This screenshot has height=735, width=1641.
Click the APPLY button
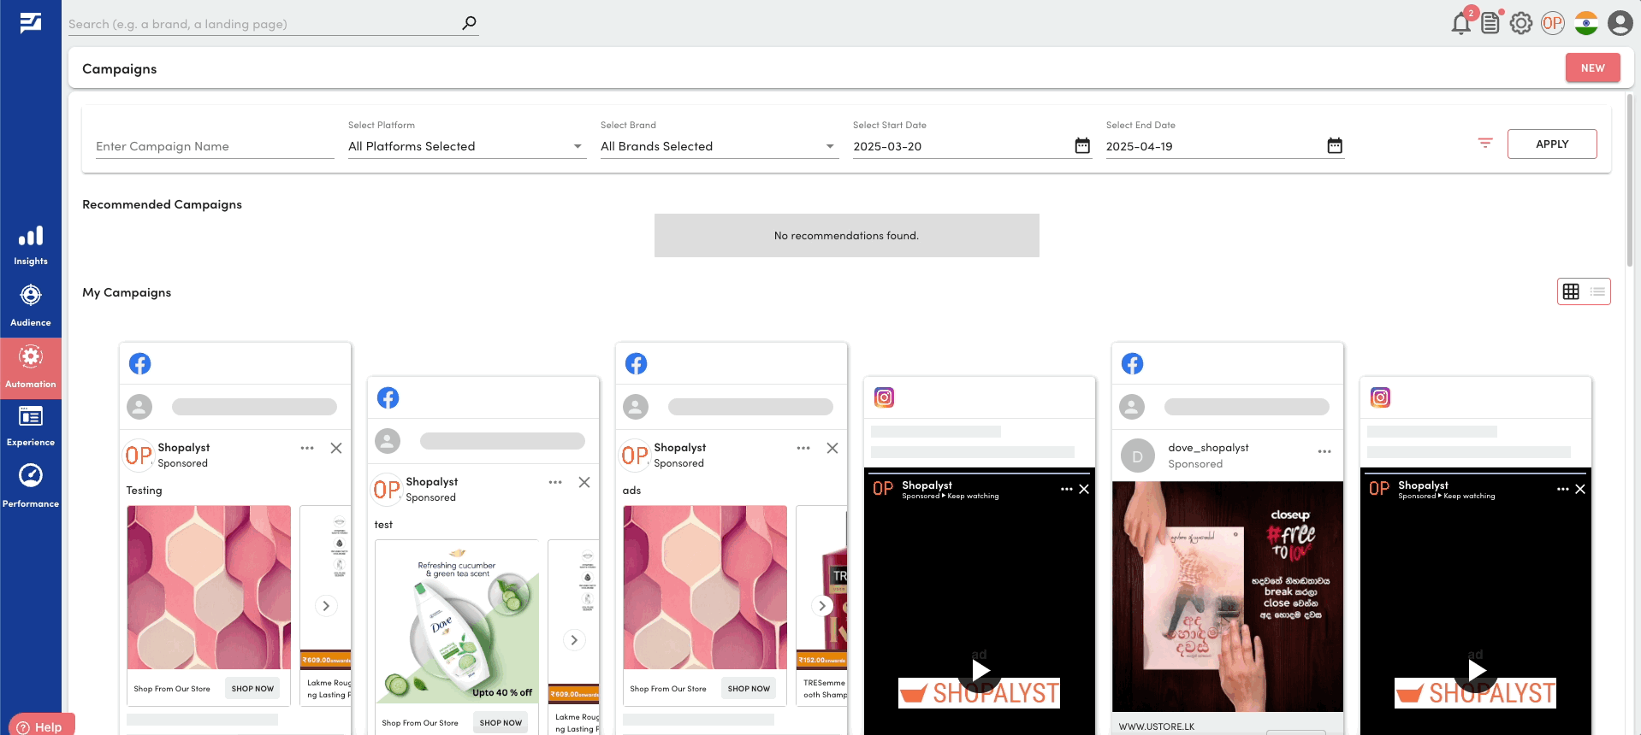coord(1552,144)
